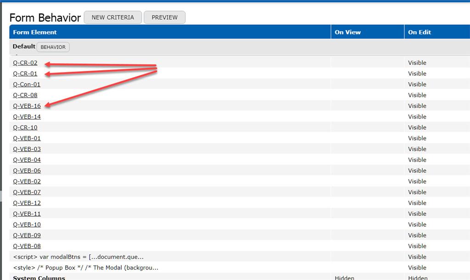The image size is (470, 280).
Task: Select the Q-VEB-06 link
Action: [27, 171]
